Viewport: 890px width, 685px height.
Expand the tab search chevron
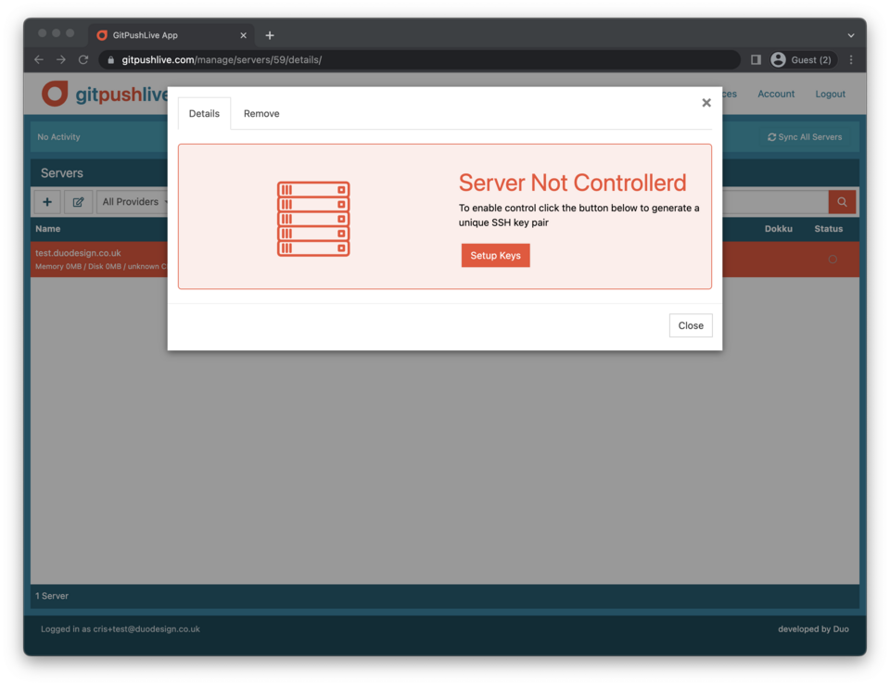851,35
